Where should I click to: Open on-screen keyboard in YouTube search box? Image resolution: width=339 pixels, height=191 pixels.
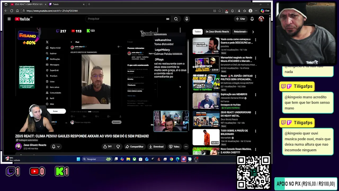168,19
